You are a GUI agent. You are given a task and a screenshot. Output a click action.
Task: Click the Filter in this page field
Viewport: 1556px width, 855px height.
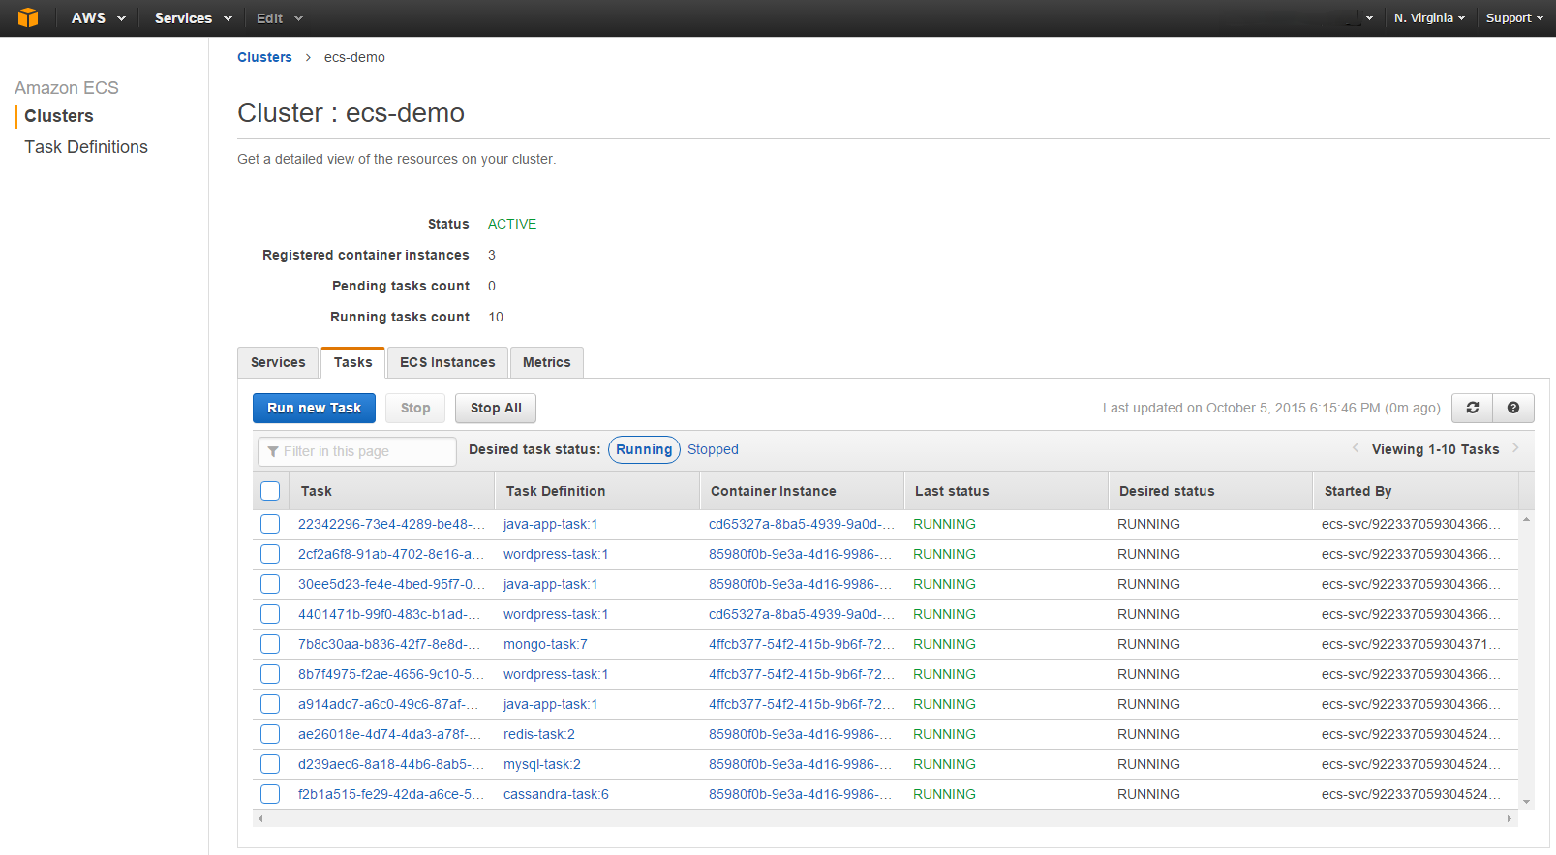[357, 451]
